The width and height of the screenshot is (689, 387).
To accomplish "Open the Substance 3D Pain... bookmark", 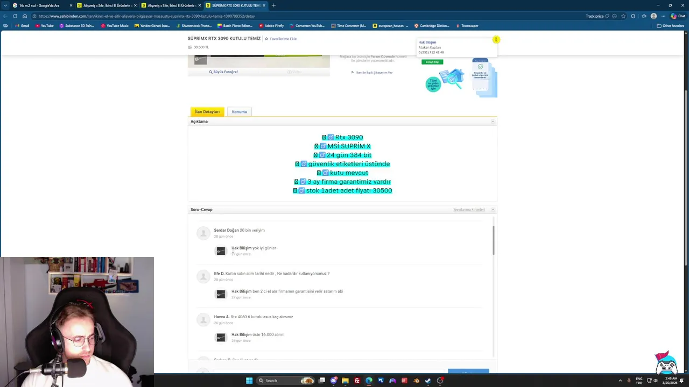I will click(x=76, y=26).
